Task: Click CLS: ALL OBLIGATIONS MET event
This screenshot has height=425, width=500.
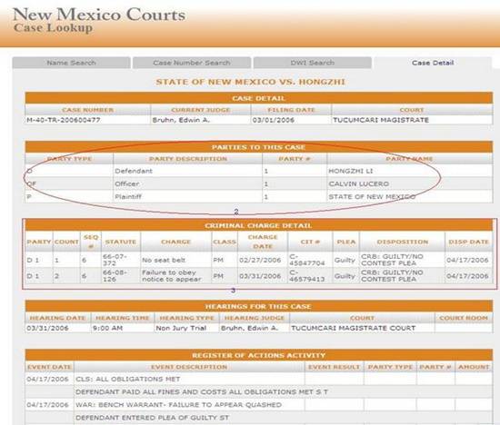Action: 128,379
